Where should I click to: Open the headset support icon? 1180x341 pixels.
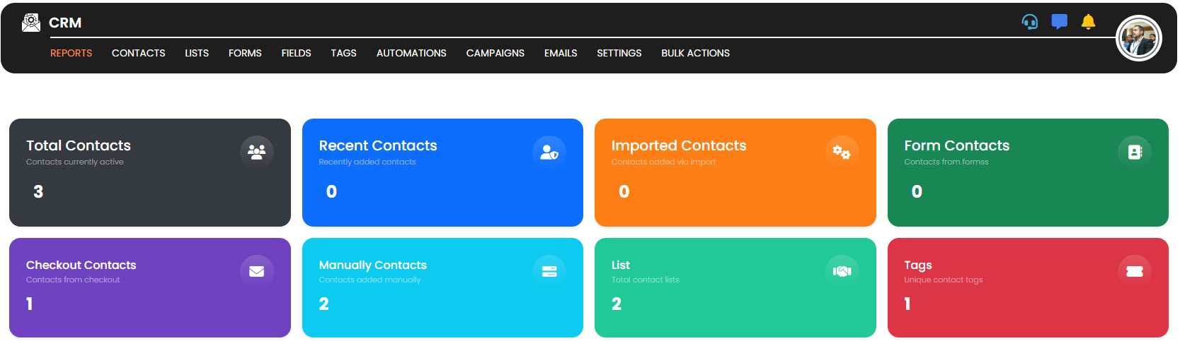pyautogui.click(x=1030, y=22)
